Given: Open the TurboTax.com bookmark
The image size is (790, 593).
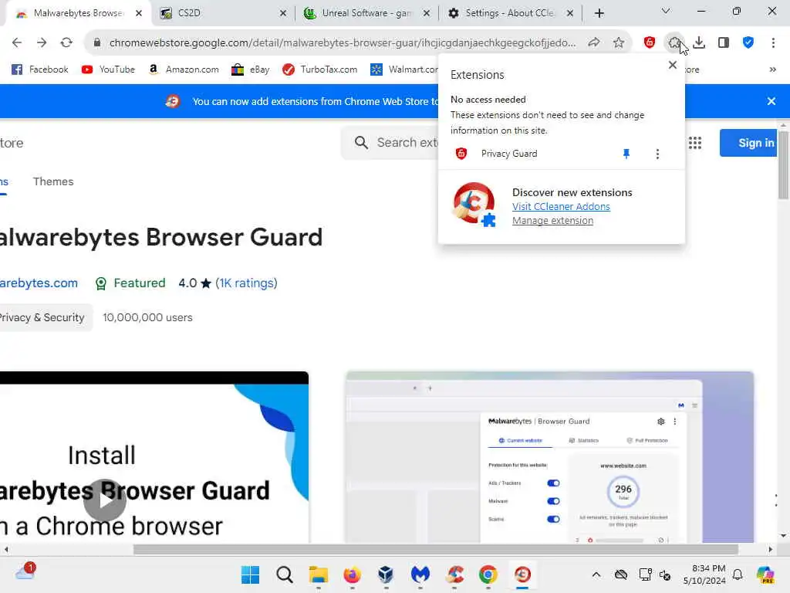Looking at the screenshot, I should 320,69.
